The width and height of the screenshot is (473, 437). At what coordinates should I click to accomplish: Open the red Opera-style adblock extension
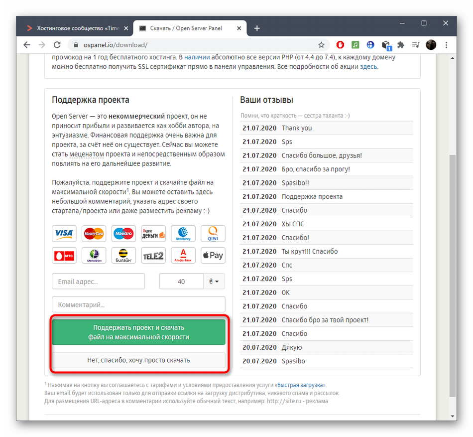pyautogui.click(x=340, y=45)
